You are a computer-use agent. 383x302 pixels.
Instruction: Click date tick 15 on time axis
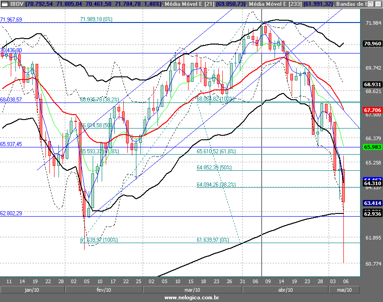pos(190,281)
